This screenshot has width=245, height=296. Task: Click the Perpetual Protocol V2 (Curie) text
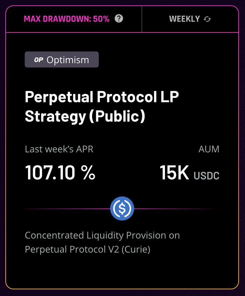tap(87, 249)
